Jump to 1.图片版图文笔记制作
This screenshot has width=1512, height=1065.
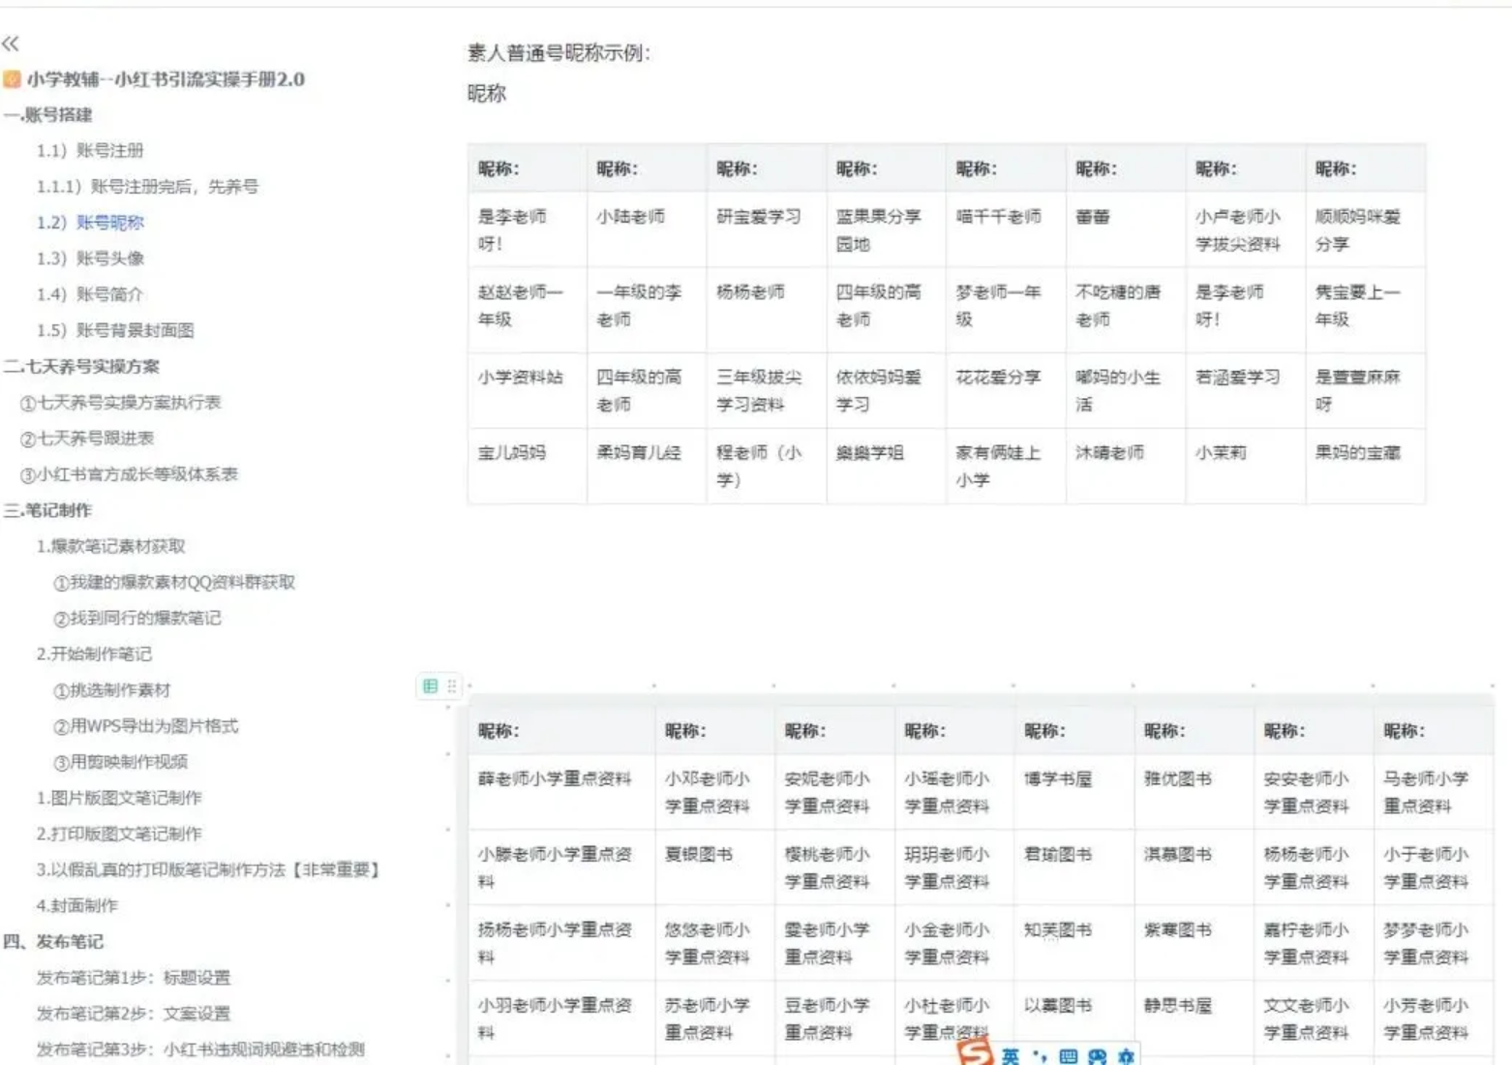click(119, 798)
